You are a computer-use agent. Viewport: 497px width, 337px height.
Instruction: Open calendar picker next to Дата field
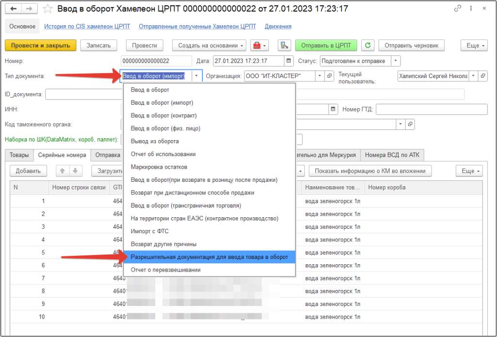288,61
